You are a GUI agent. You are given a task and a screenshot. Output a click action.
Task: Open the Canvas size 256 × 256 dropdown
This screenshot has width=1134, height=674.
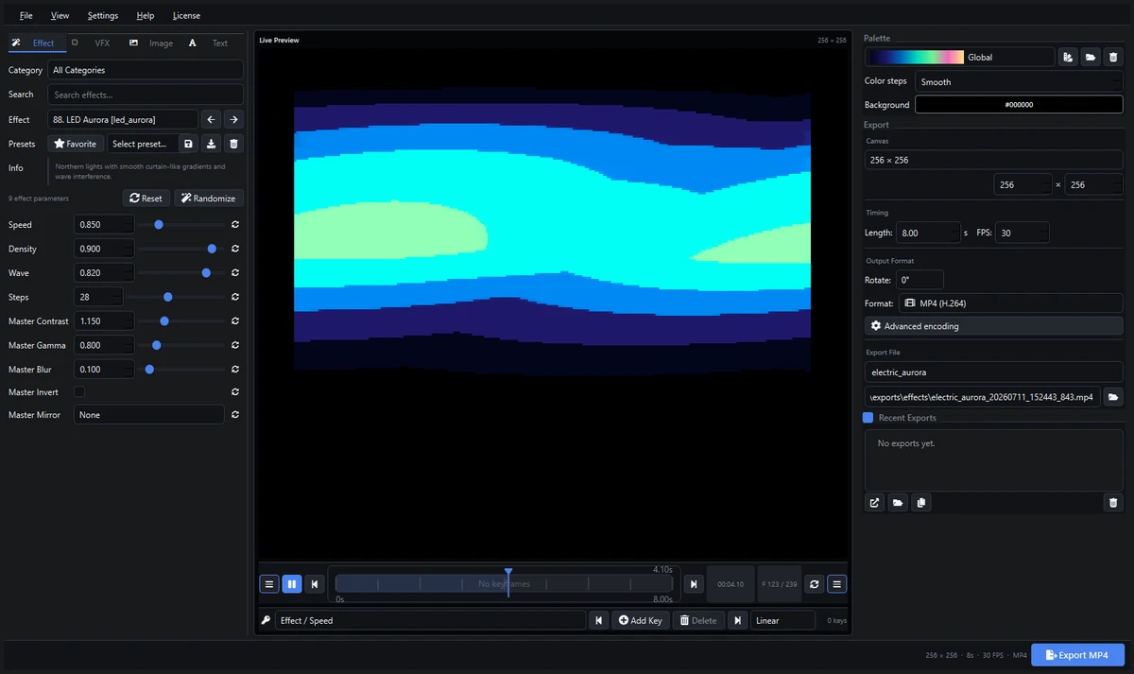click(x=994, y=160)
